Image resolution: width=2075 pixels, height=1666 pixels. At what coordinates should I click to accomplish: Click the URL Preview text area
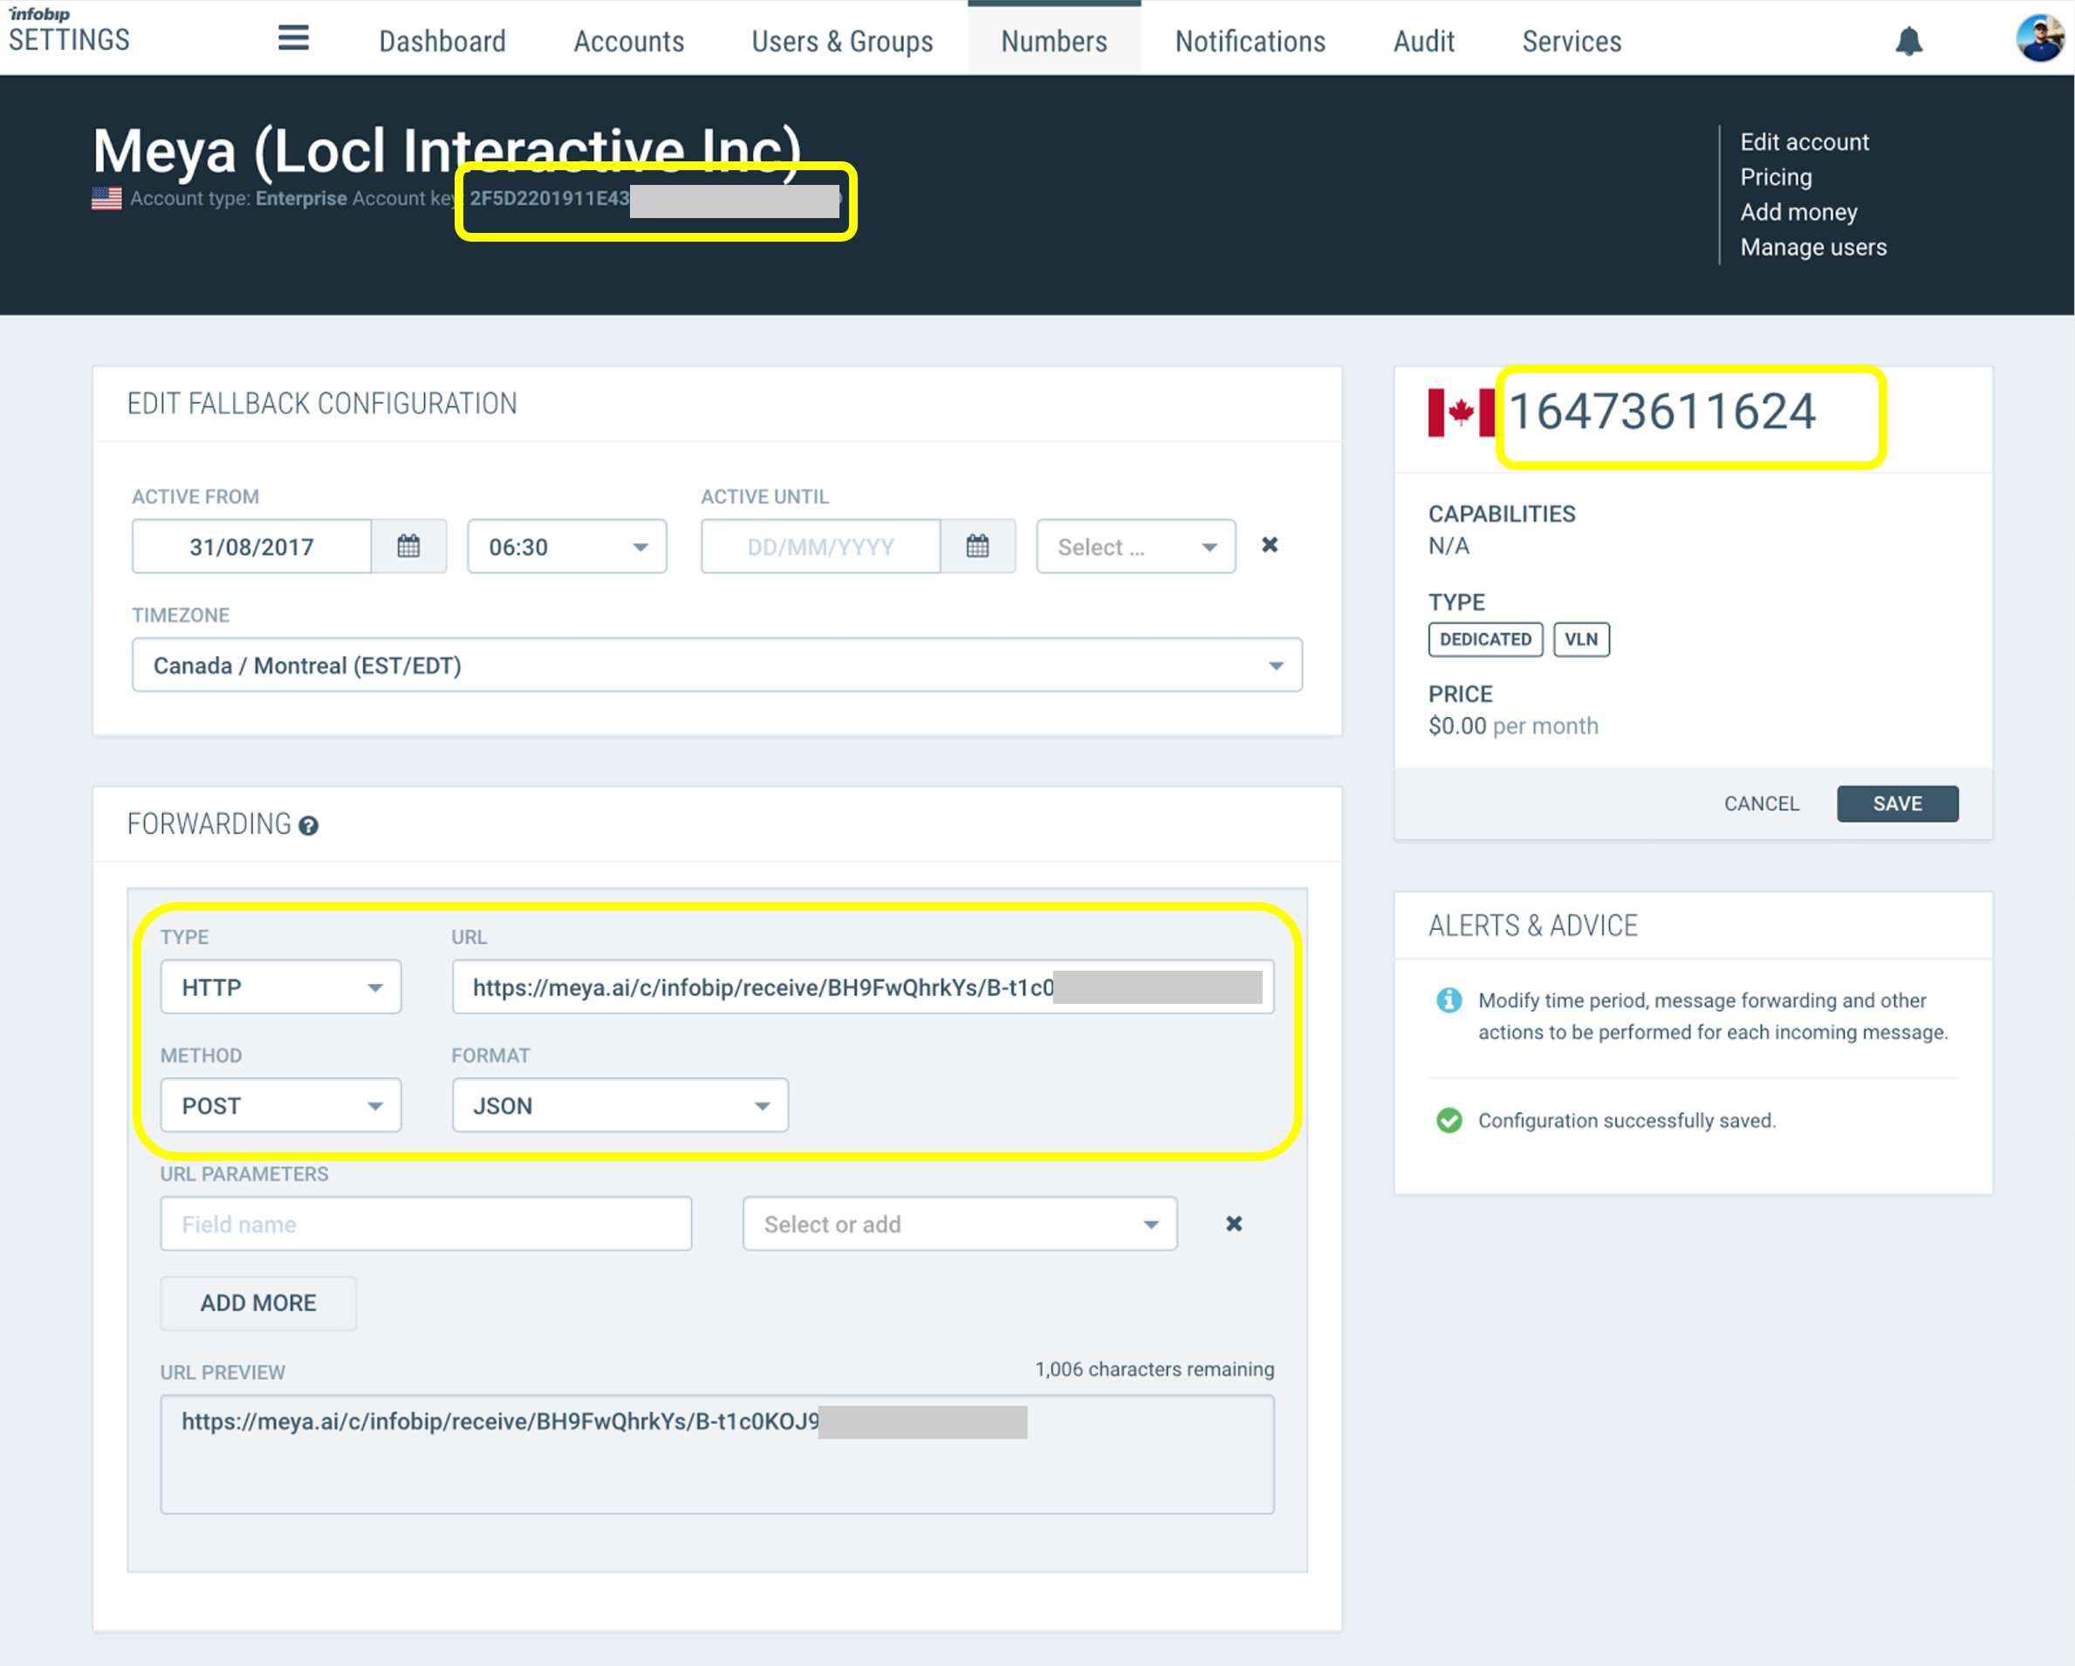(x=717, y=1454)
